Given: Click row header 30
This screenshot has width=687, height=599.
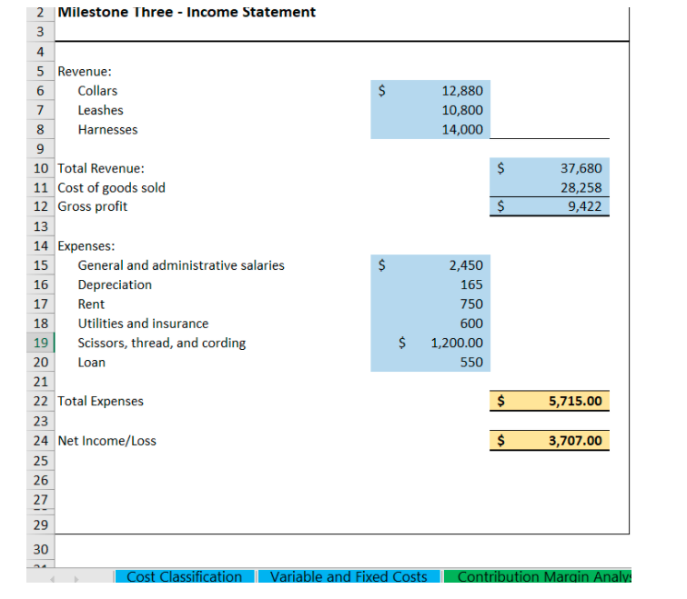Looking at the screenshot, I should 40,549.
